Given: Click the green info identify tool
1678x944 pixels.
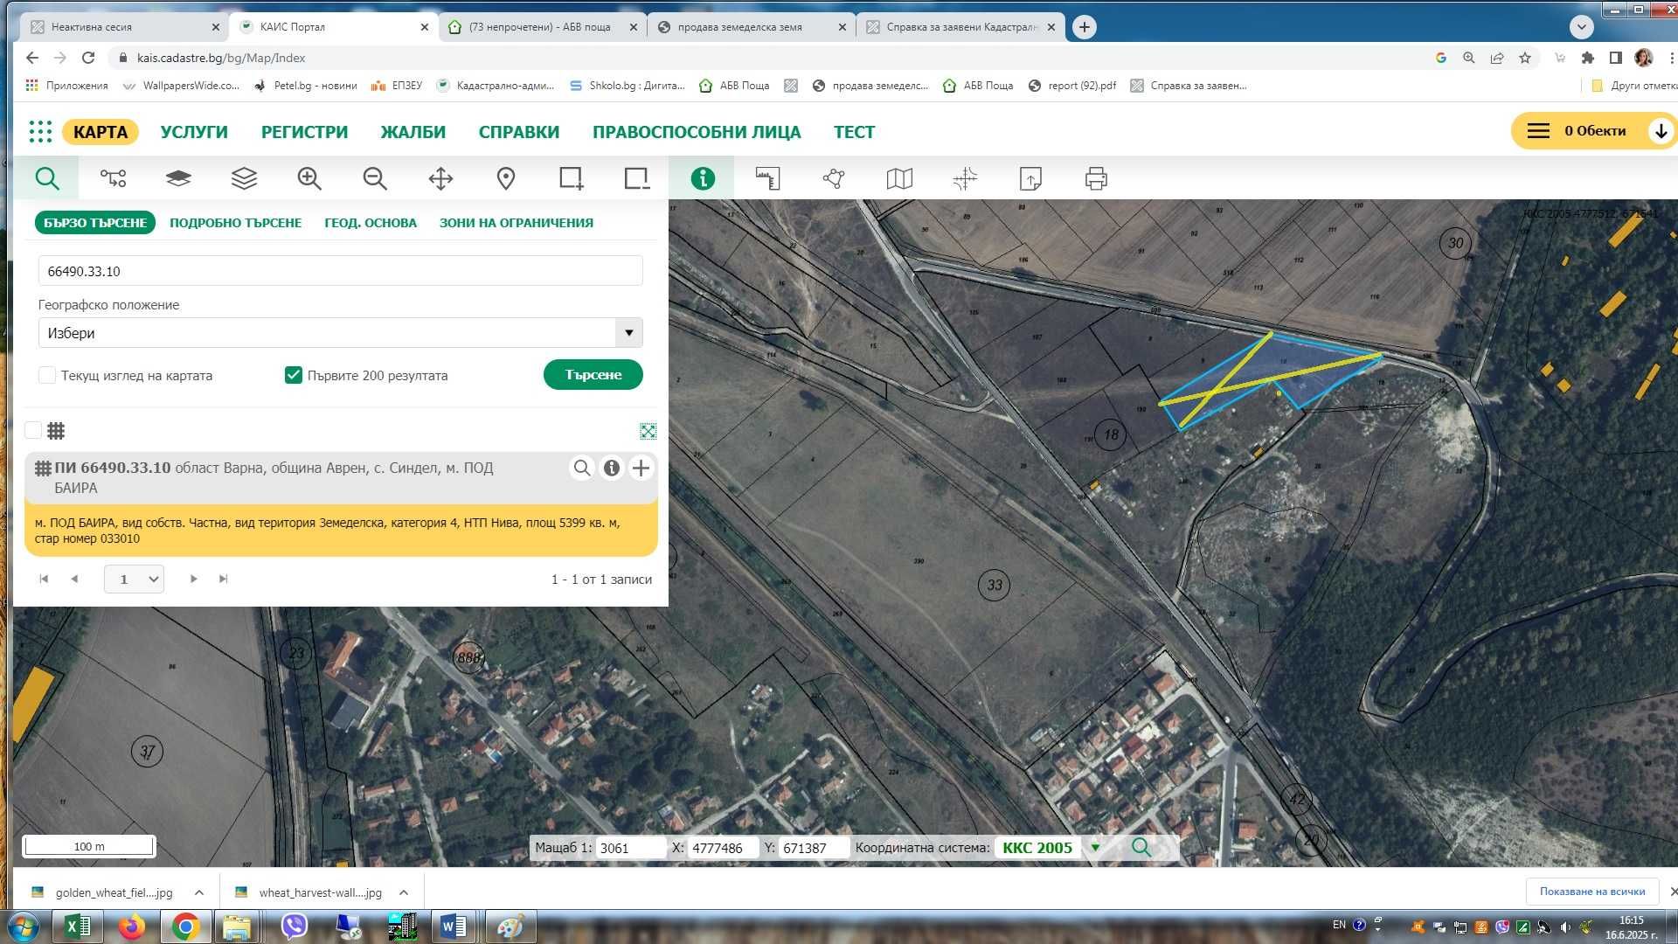Looking at the screenshot, I should coord(702,178).
